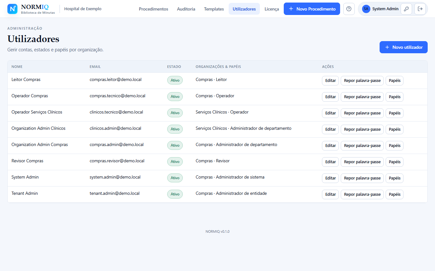Click the NOME column header
435x271 pixels.
(17, 67)
